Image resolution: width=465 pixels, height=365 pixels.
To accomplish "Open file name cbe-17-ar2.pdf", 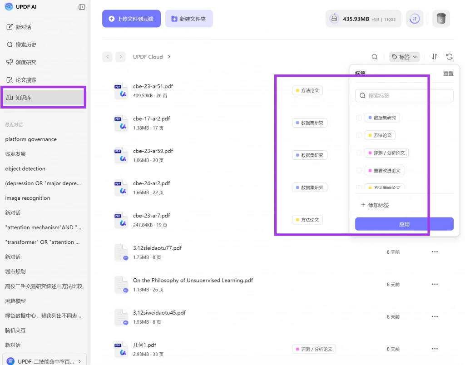I will click(x=151, y=118).
